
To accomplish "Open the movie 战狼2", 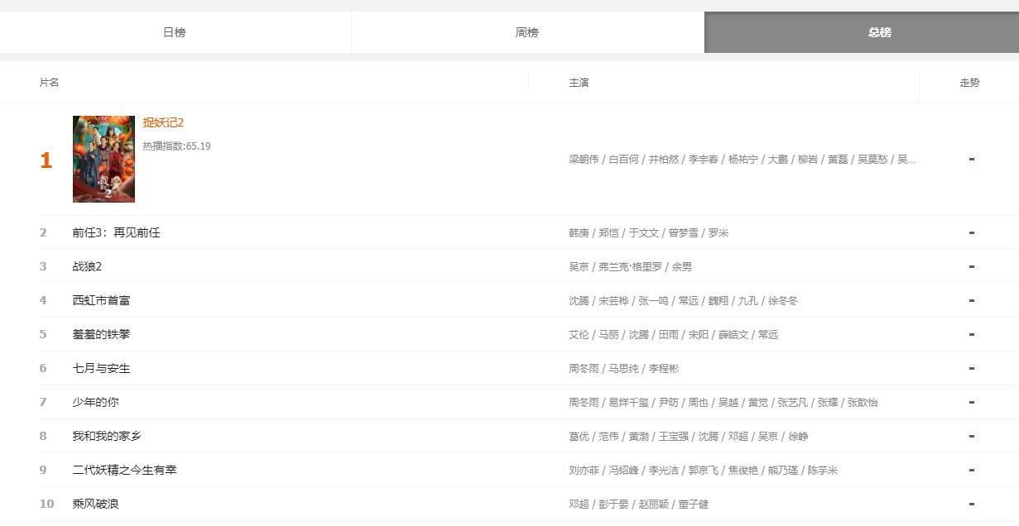I will coord(87,267).
